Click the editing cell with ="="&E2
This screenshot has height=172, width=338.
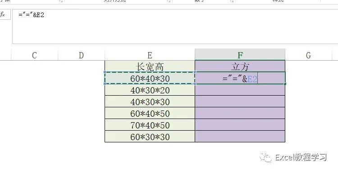point(240,78)
